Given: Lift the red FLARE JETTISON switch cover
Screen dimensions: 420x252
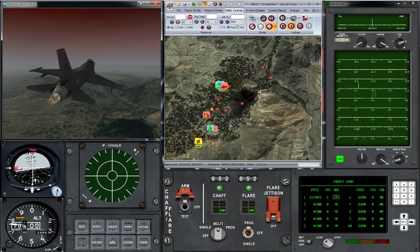Looking at the screenshot, I should pos(273,210).
